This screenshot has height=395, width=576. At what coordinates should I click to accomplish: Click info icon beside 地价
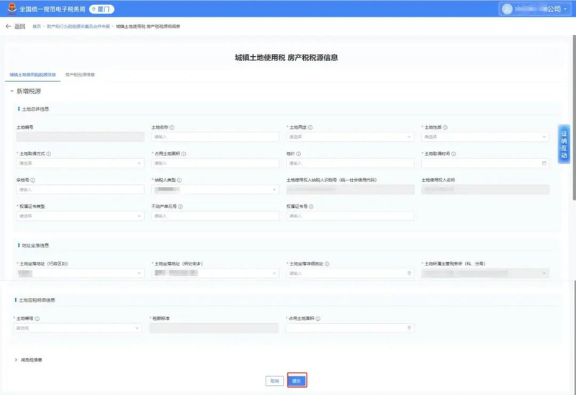[298, 154]
